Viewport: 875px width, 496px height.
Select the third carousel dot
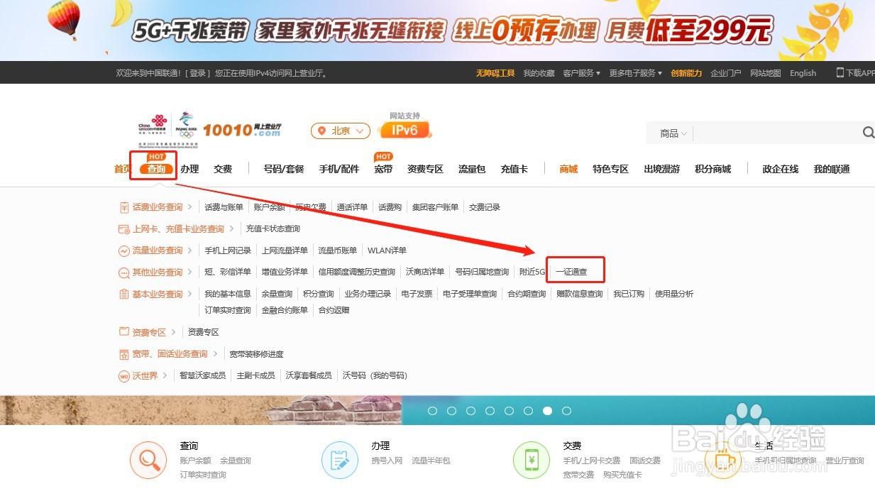click(470, 411)
